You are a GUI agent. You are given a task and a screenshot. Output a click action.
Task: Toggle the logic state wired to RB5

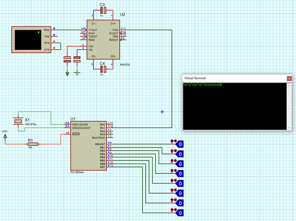click(x=180, y=193)
